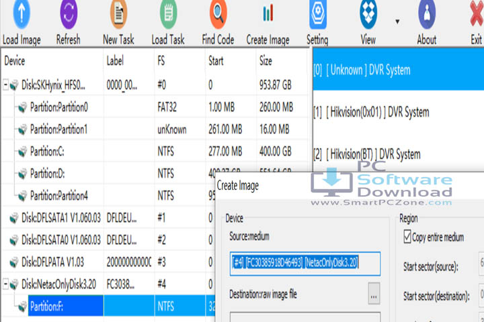Screen dimensions: 484x322
Task: Click the icon beside Partition:Partition4
Action: coord(22,196)
